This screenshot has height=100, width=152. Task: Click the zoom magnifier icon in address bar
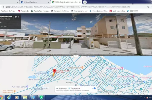148,7
